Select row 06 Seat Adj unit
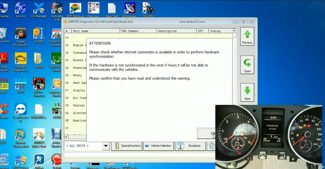325x169 pixels. [x=75, y=83]
